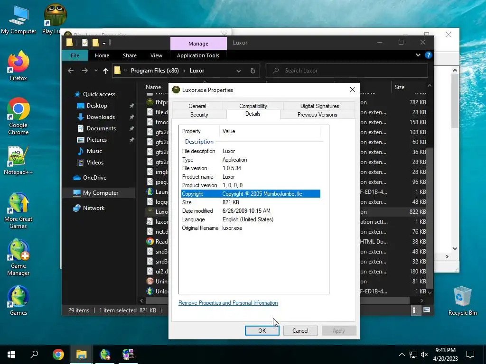The height and width of the screenshot is (364, 486).
Task: Refresh the Luxor folder view
Action: click(253, 71)
